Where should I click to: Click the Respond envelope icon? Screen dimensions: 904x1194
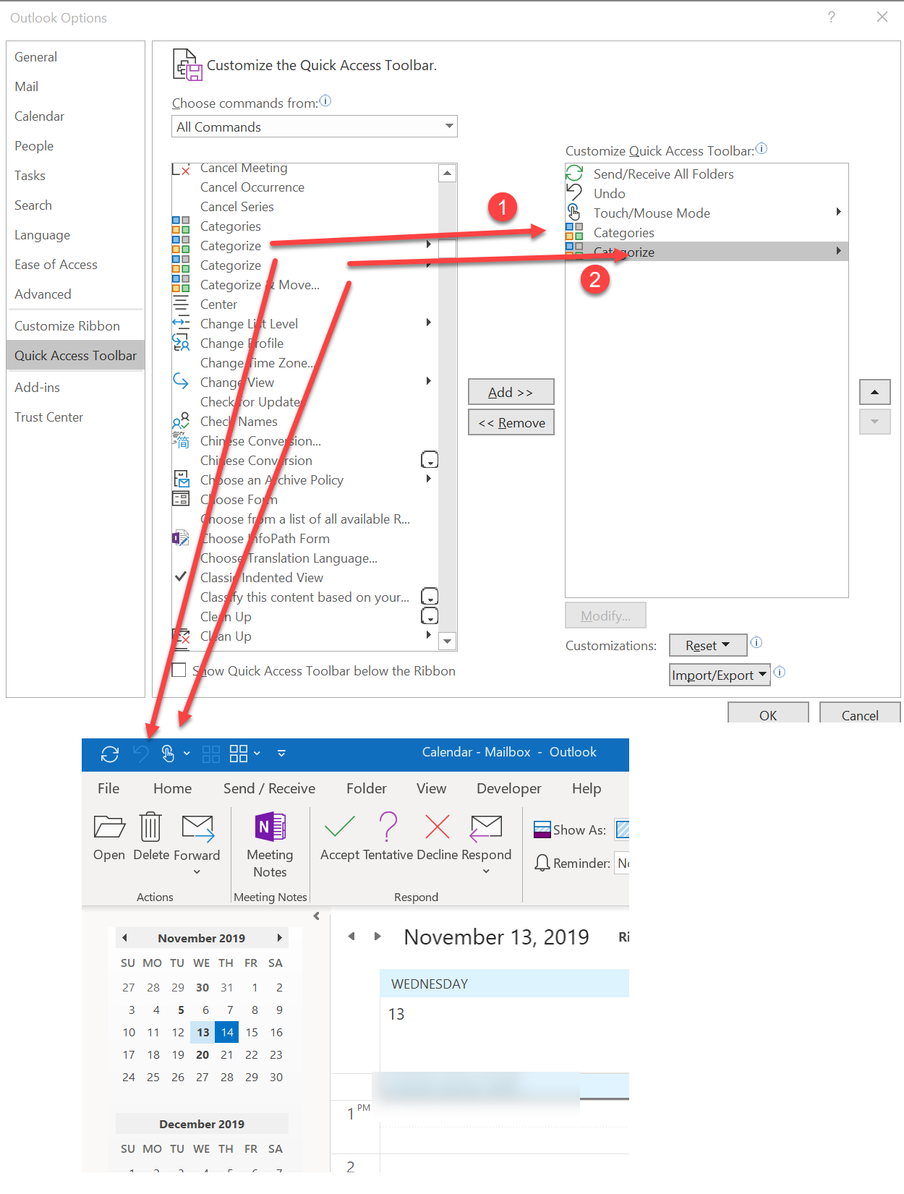click(486, 828)
